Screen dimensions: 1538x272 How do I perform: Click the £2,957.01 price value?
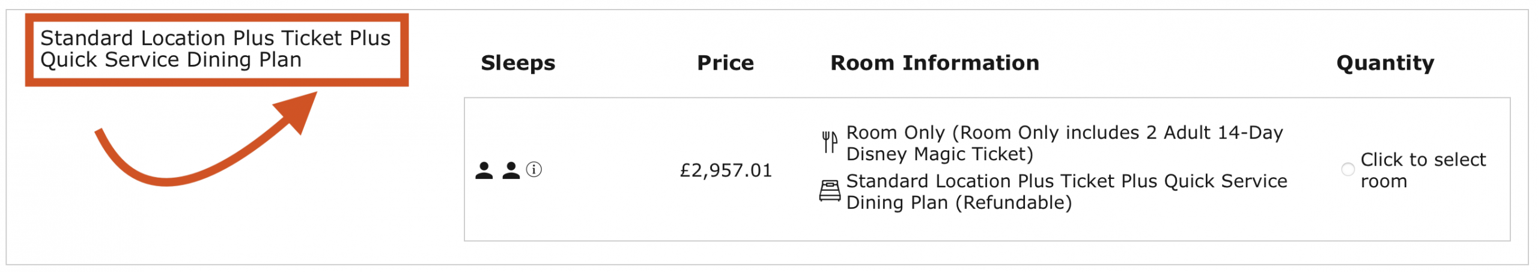(x=726, y=171)
